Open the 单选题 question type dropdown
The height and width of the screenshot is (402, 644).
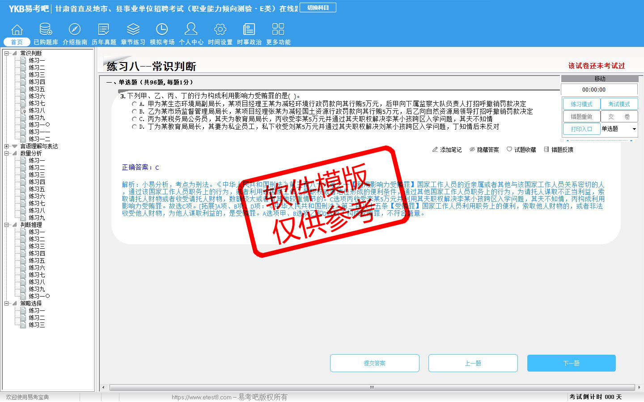634,129
